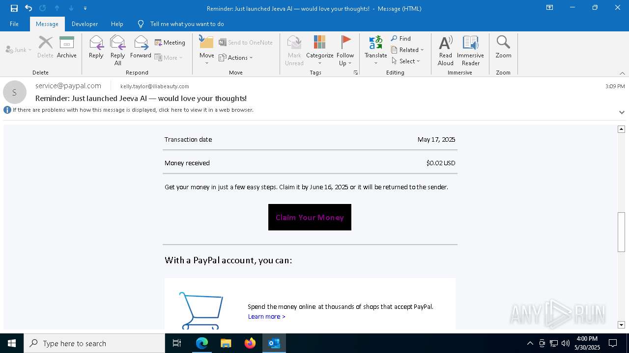Open the Move folder dropdown
This screenshot has height=353, width=629.
[207, 50]
